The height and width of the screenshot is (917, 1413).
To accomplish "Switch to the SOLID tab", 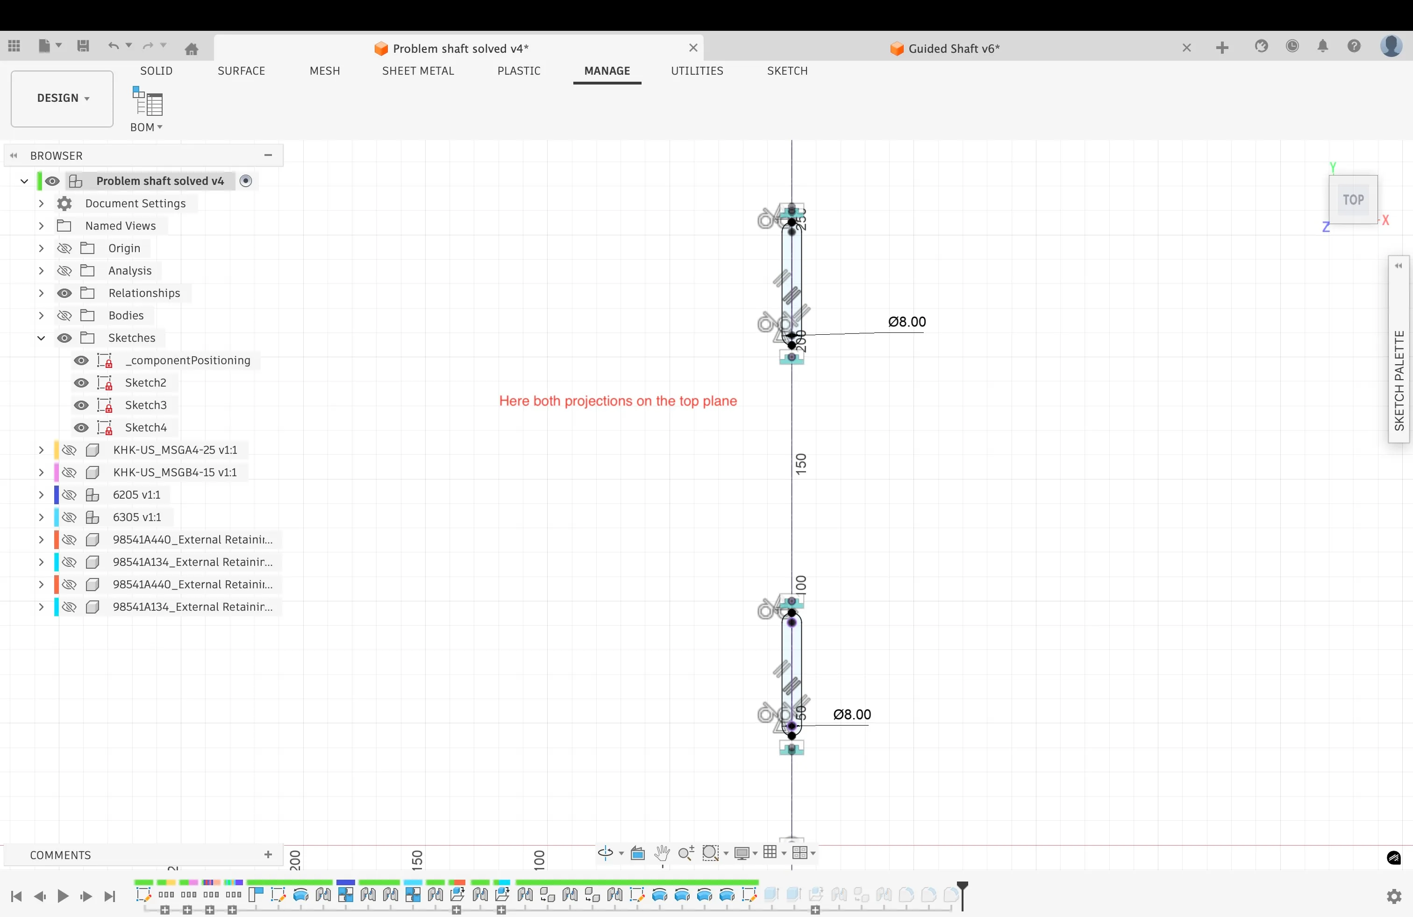I will [x=156, y=71].
